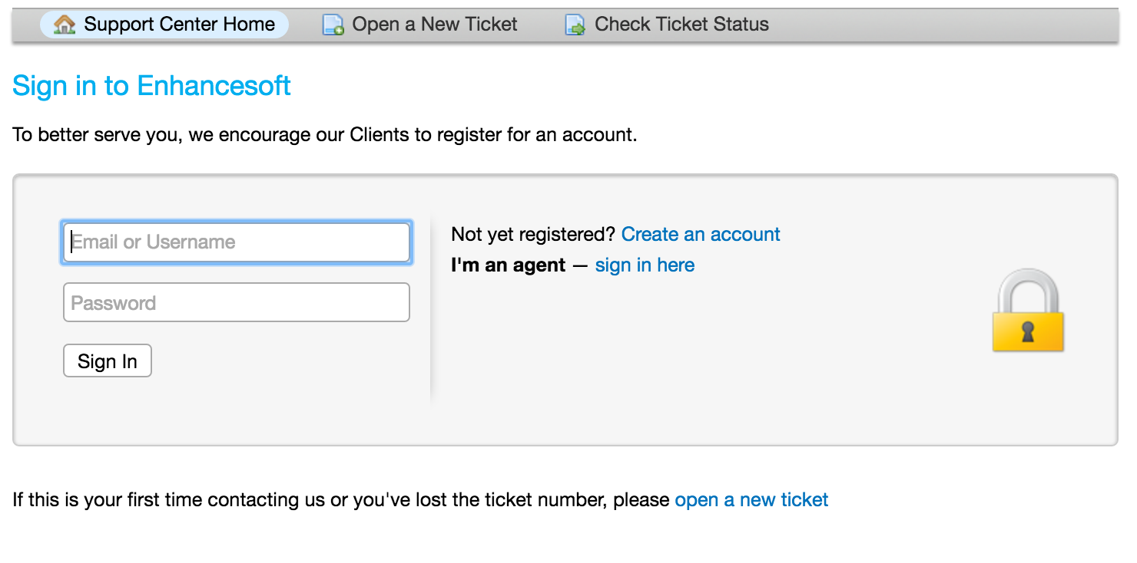Click into the Password field
The width and height of the screenshot is (1137, 563).
(x=236, y=303)
